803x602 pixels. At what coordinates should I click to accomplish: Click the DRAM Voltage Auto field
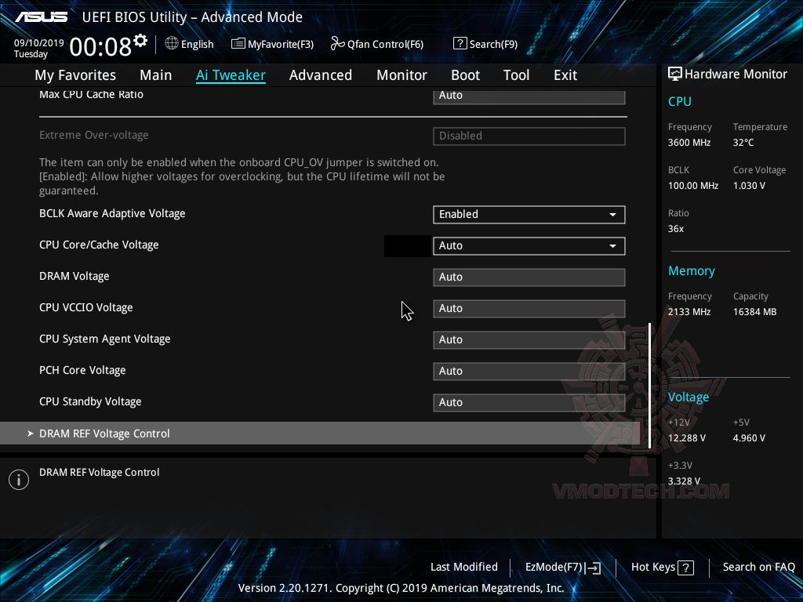click(529, 277)
